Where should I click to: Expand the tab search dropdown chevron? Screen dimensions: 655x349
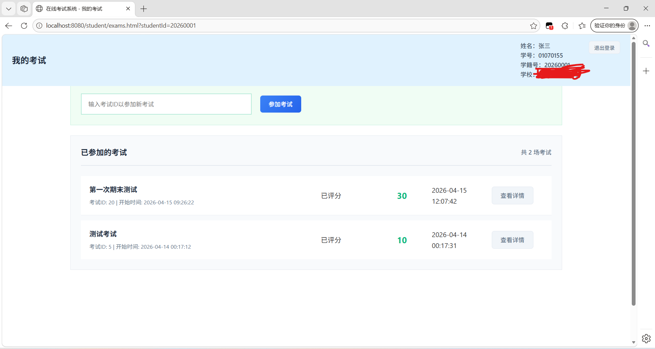9,9
